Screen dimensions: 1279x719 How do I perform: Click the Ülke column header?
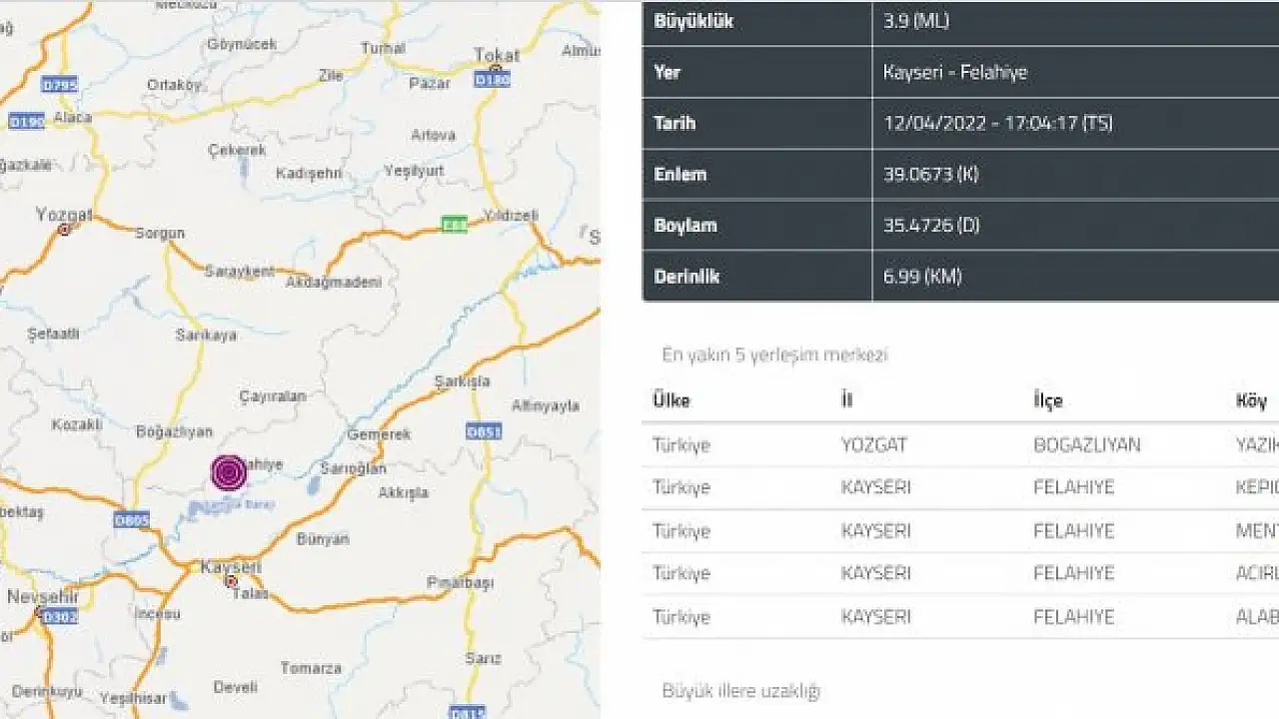(671, 400)
